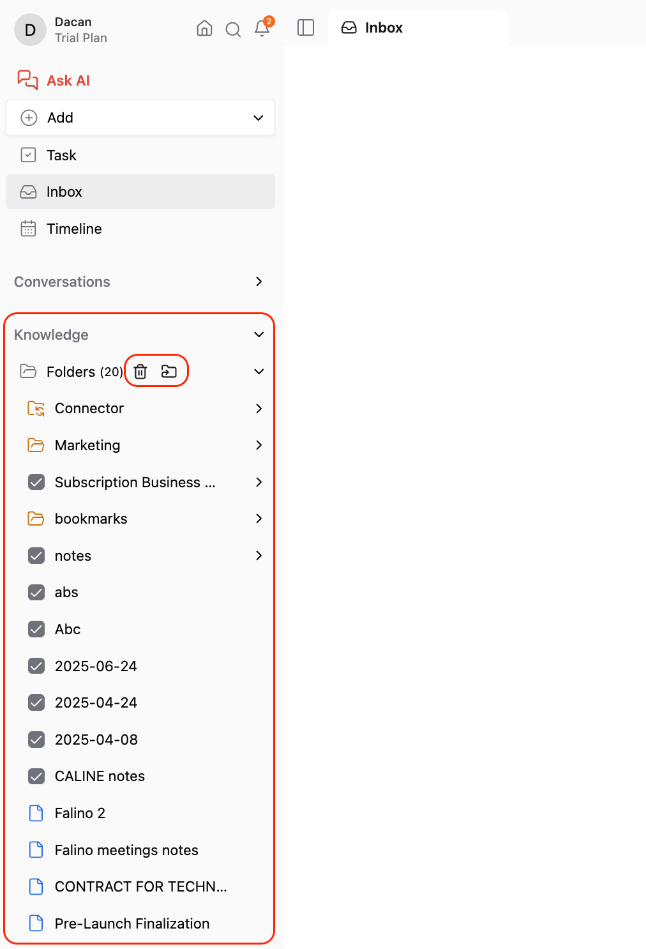646x949 pixels.
Task: Select the 2025-06-24 item name
Action: 96,666
